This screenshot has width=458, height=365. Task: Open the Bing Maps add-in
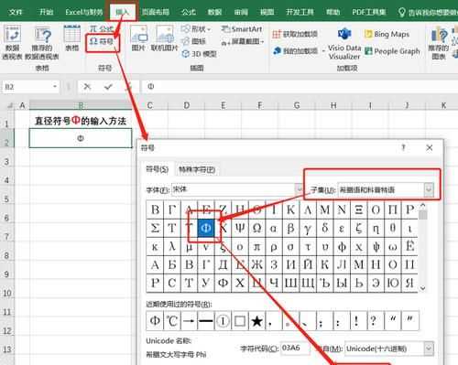point(368,34)
